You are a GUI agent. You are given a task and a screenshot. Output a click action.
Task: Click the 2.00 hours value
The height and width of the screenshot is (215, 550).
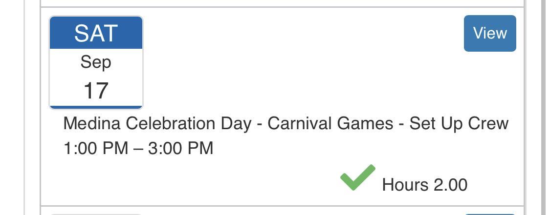450,185
